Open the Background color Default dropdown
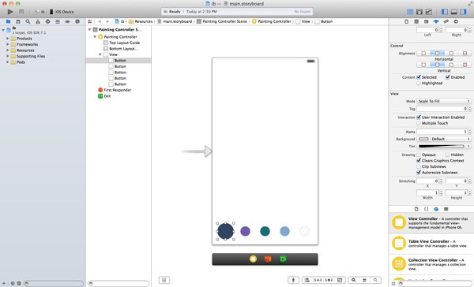The height and width of the screenshot is (287, 474). 444,139
